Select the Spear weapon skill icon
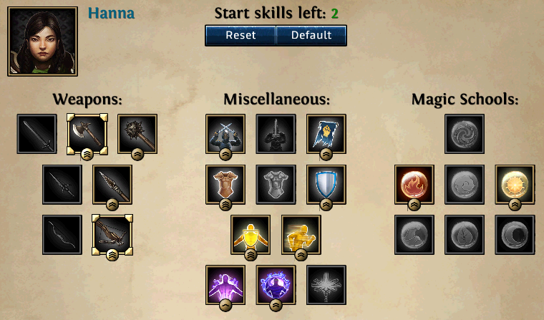Image resolution: width=544 pixels, height=320 pixels. (x=112, y=184)
